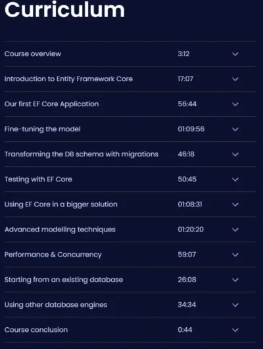Screen dimensions: 263x349
Task: Select Introduction to Entity Framework Core title
Action: coord(68,79)
